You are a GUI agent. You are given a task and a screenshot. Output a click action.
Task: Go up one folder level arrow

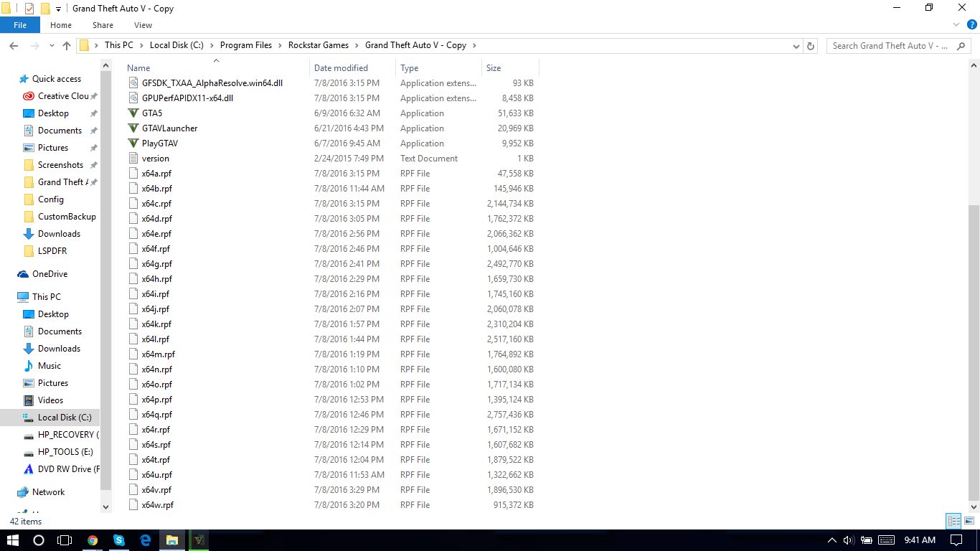pos(67,45)
